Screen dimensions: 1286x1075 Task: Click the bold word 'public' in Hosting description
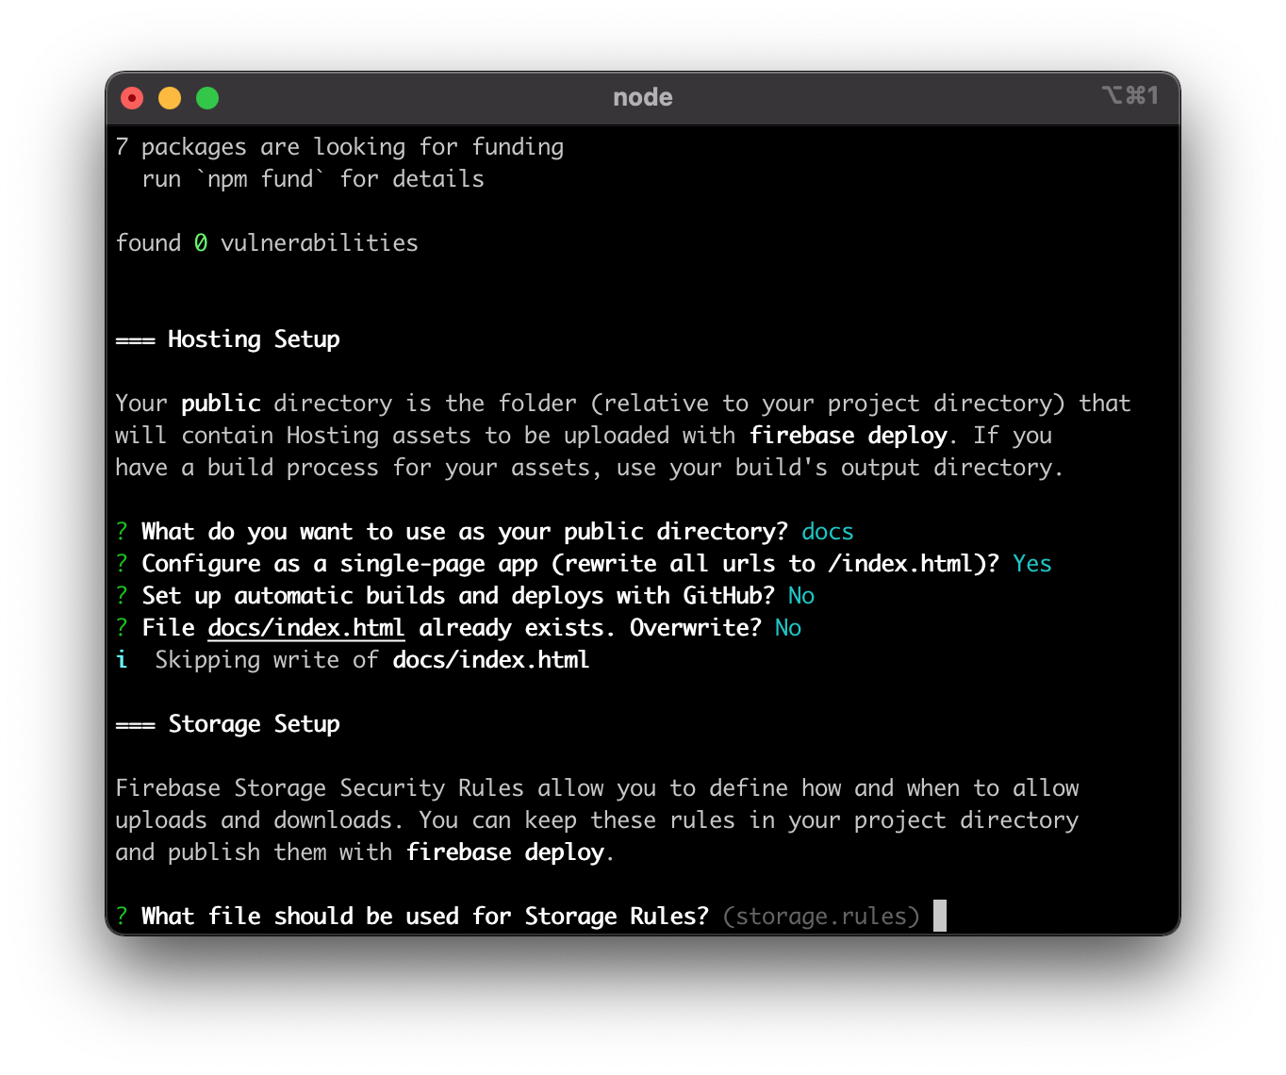(x=221, y=404)
